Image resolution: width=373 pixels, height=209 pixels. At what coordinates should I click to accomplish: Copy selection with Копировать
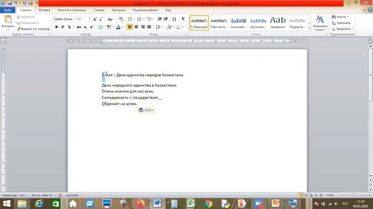pos(27,23)
